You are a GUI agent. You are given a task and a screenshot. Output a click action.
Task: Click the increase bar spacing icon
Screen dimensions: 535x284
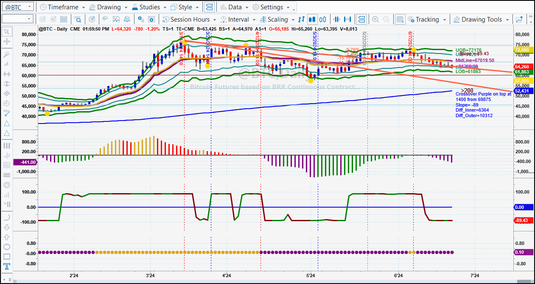348,19
